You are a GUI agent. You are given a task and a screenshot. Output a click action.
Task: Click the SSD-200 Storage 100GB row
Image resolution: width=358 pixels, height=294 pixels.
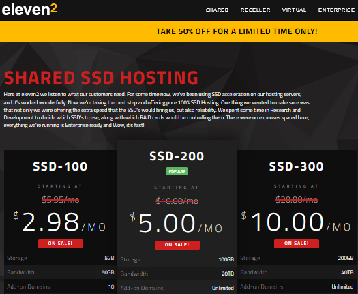click(x=177, y=259)
